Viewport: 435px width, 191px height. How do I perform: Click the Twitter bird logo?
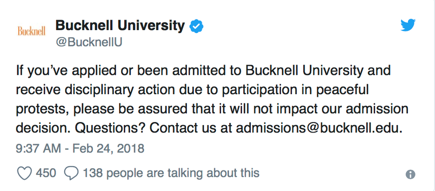[x=407, y=26]
